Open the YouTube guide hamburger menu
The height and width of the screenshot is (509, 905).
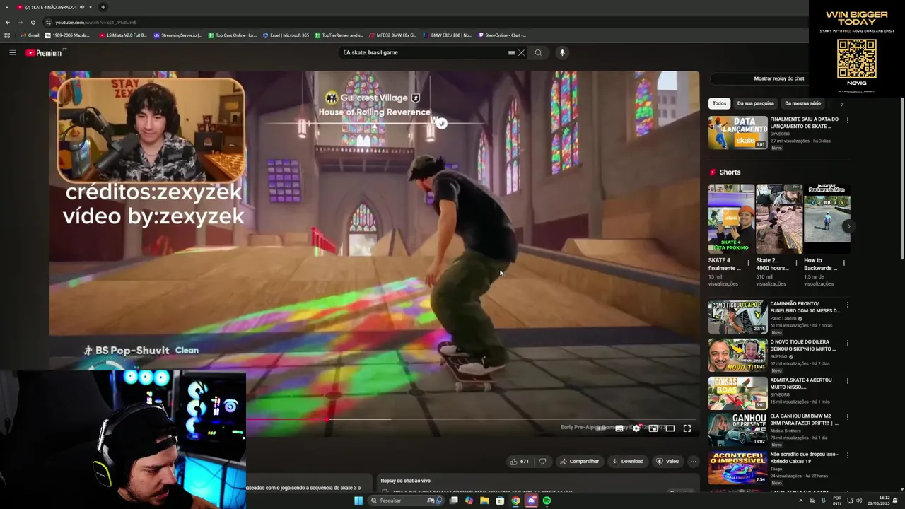click(x=13, y=52)
